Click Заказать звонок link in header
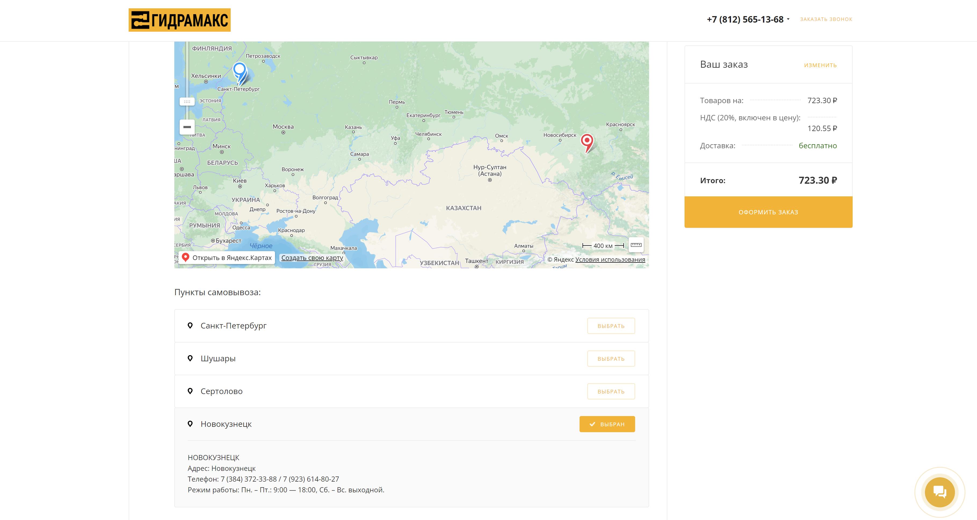This screenshot has height=520, width=977. tap(826, 19)
